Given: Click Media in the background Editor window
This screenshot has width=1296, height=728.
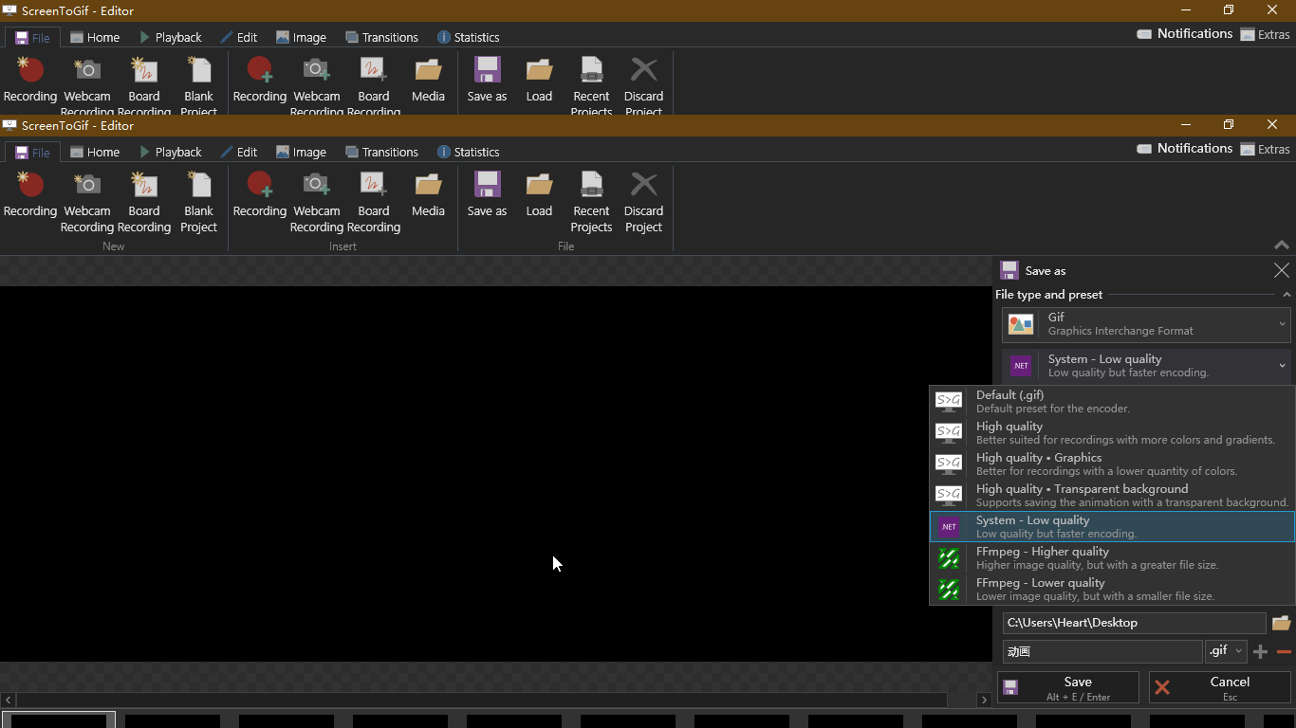Looking at the screenshot, I should click(428, 80).
